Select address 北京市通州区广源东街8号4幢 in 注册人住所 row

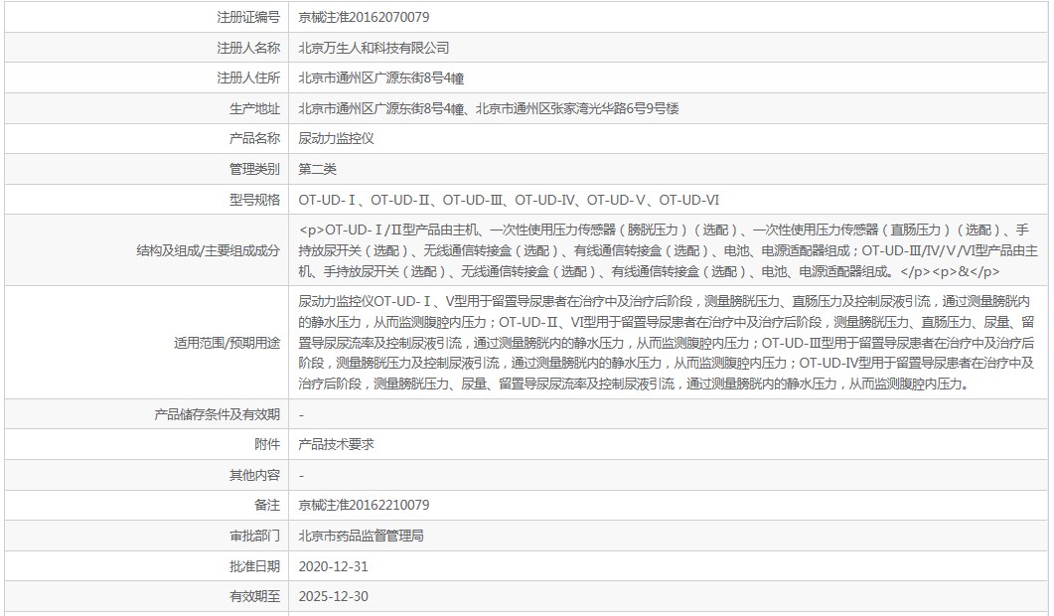tap(381, 78)
